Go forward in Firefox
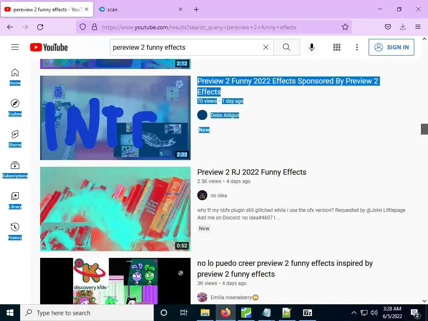This screenshot has width=428, height=321. point(25,27)
